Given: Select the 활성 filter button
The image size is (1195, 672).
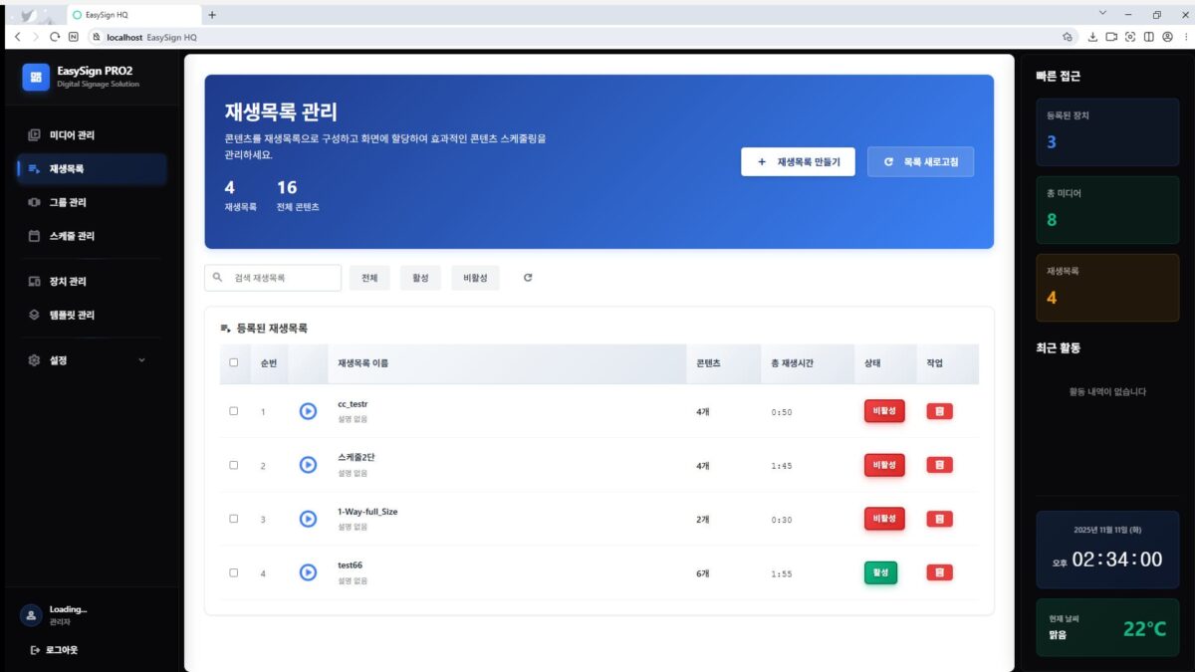Looking at the screenshot, I should (x=420, y=278).
